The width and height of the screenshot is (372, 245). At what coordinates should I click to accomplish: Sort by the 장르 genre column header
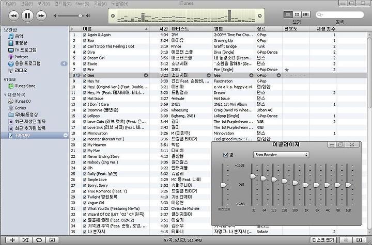click(269, 29)
